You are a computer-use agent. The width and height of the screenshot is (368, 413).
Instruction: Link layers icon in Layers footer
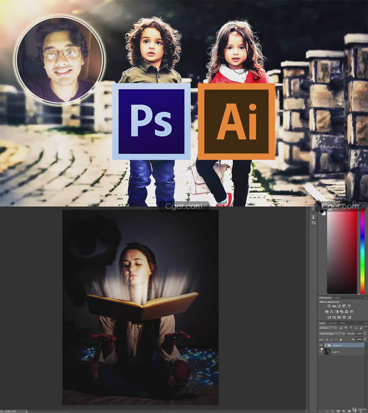click(327, 411)
